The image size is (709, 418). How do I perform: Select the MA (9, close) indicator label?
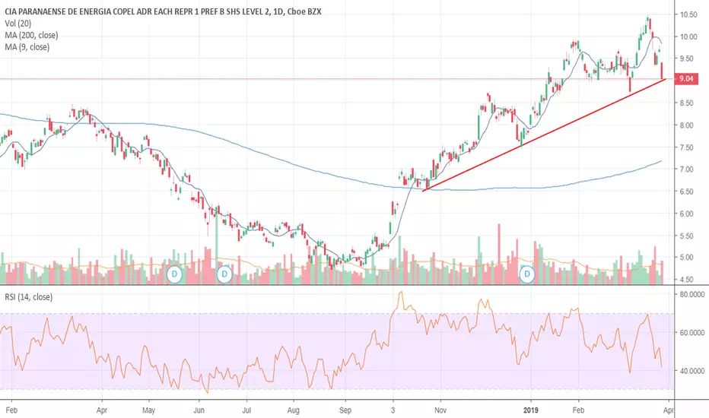(27, 47)
